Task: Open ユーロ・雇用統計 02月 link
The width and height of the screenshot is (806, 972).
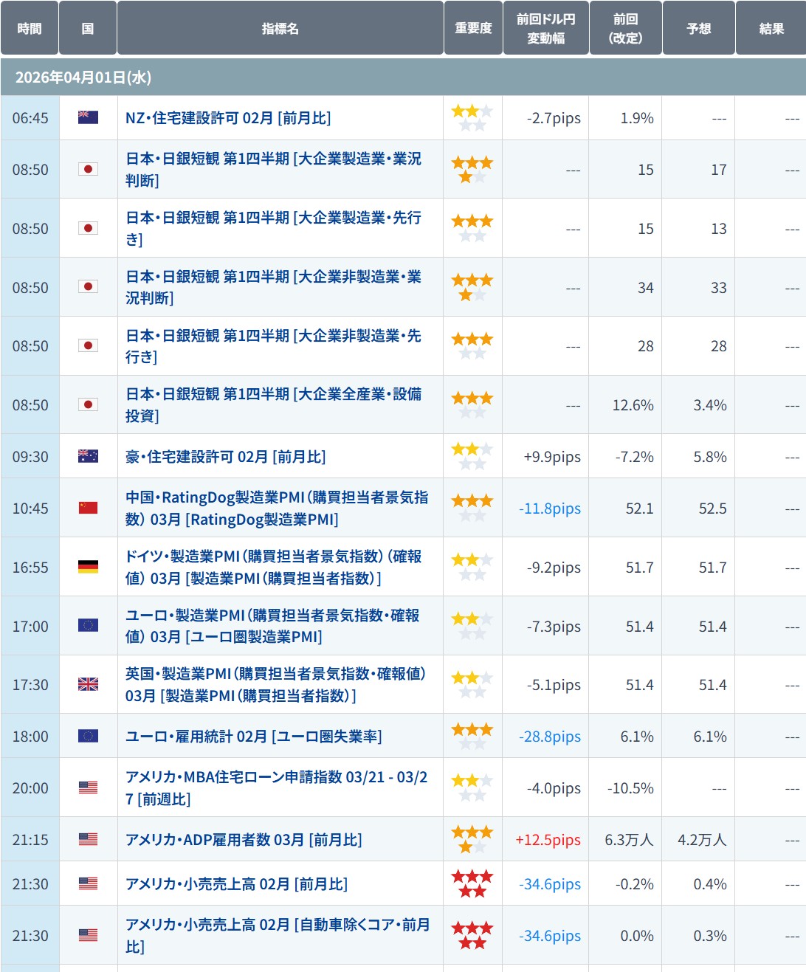Action: pos(253,737)
